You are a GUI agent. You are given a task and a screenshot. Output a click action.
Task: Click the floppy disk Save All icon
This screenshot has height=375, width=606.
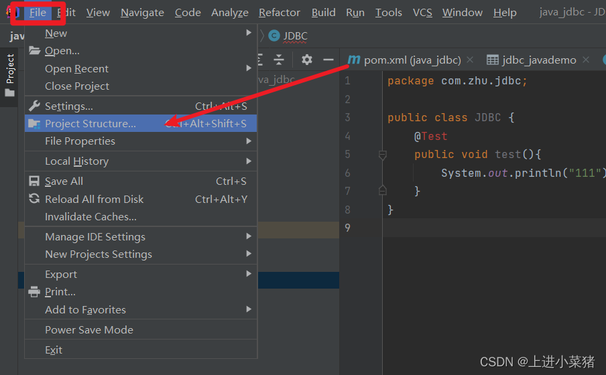click(34, 181)
